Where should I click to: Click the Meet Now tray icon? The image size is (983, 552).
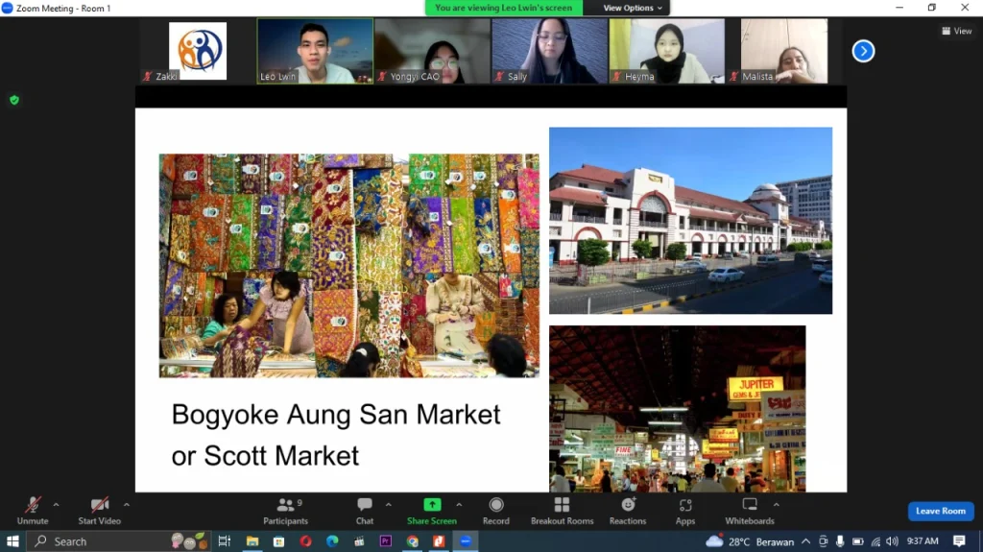click(x=823, y=541)
